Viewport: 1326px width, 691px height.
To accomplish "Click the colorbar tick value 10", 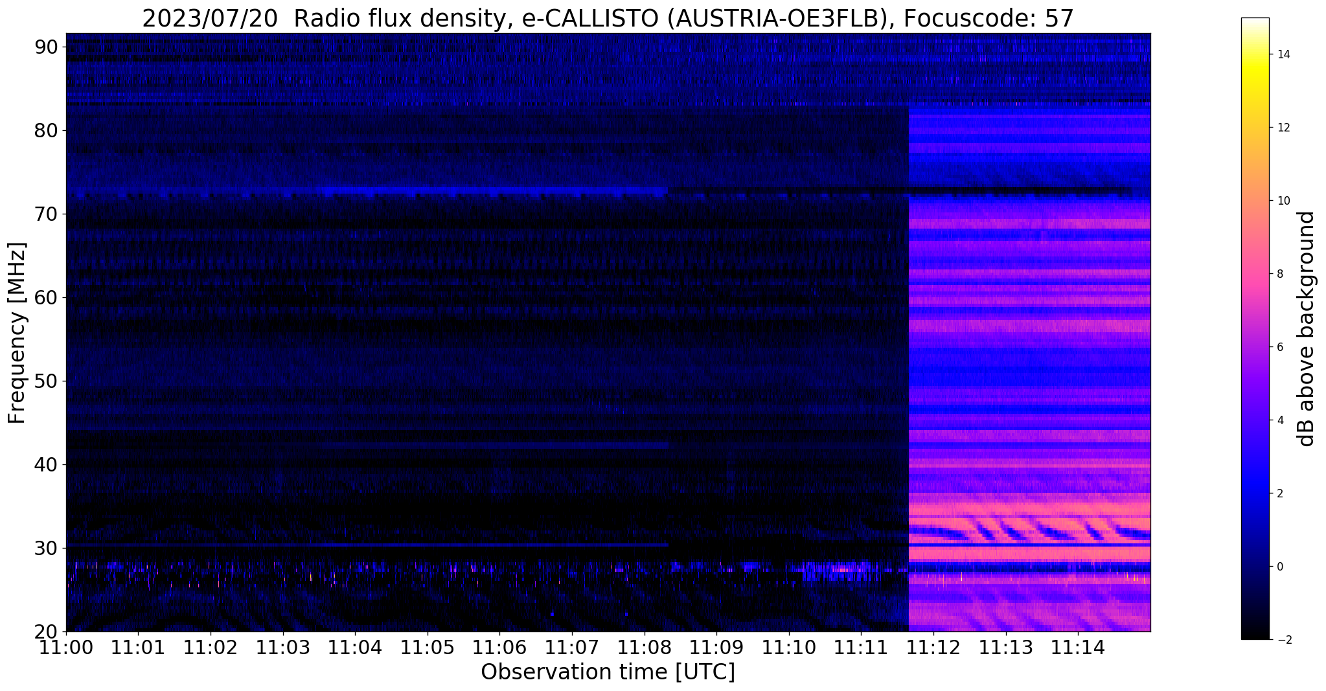I will click(1283, 201).
